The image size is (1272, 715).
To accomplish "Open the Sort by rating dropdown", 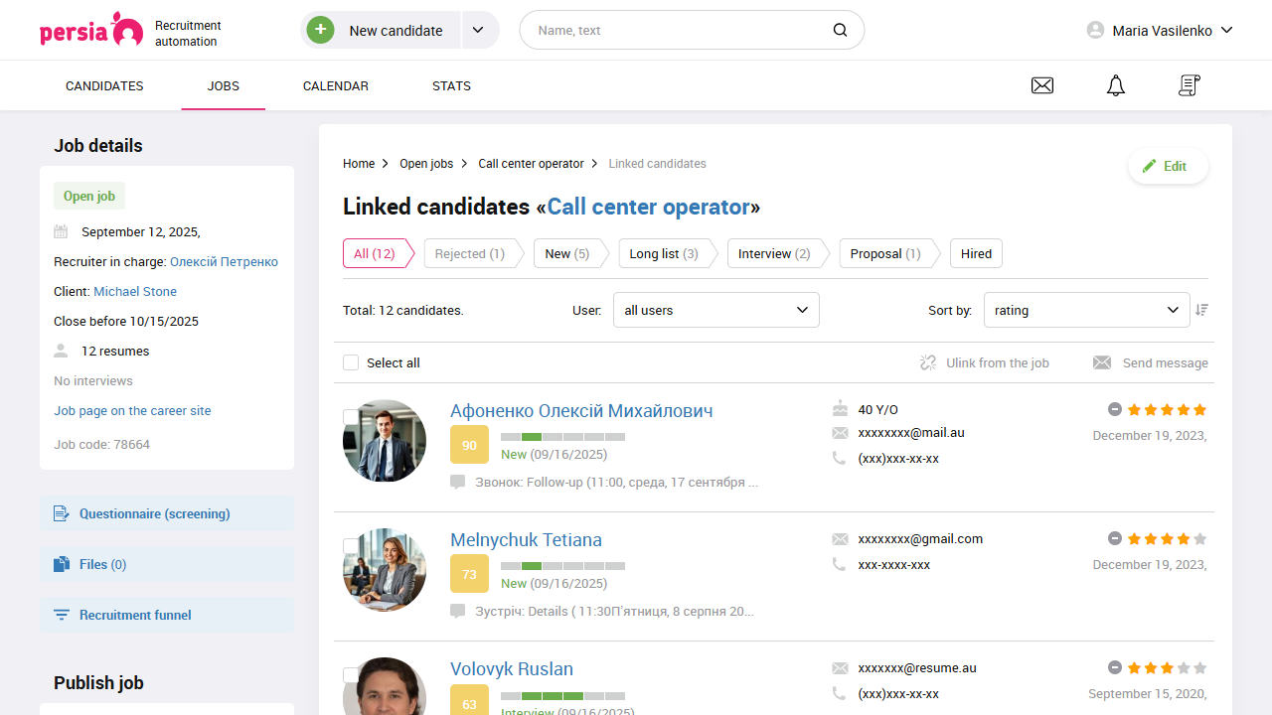I will click(1086, 309).
